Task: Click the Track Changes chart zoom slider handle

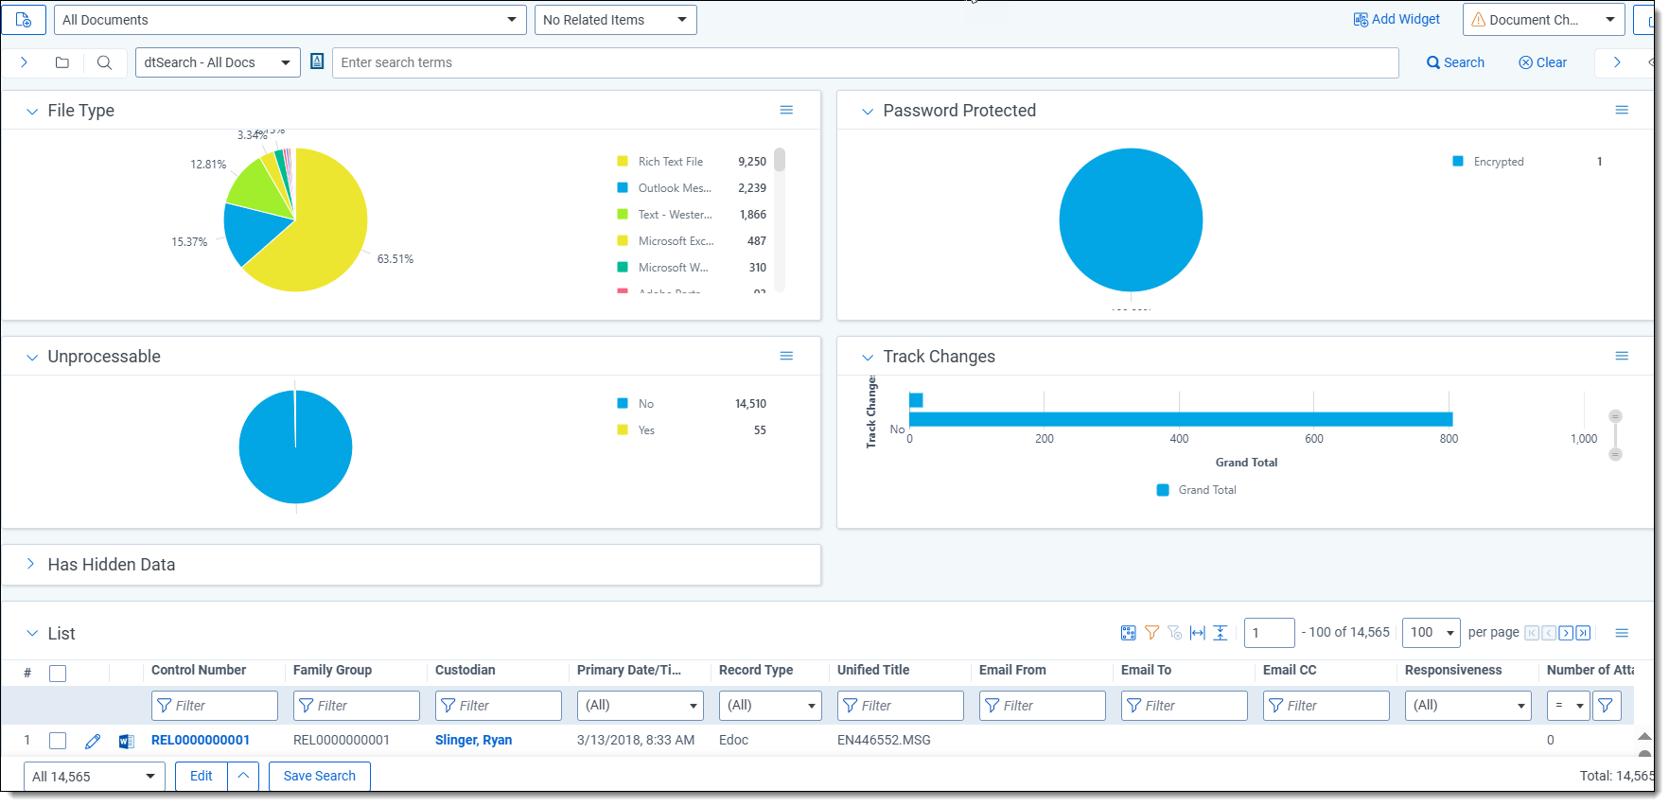Action: coord(1615,417)
